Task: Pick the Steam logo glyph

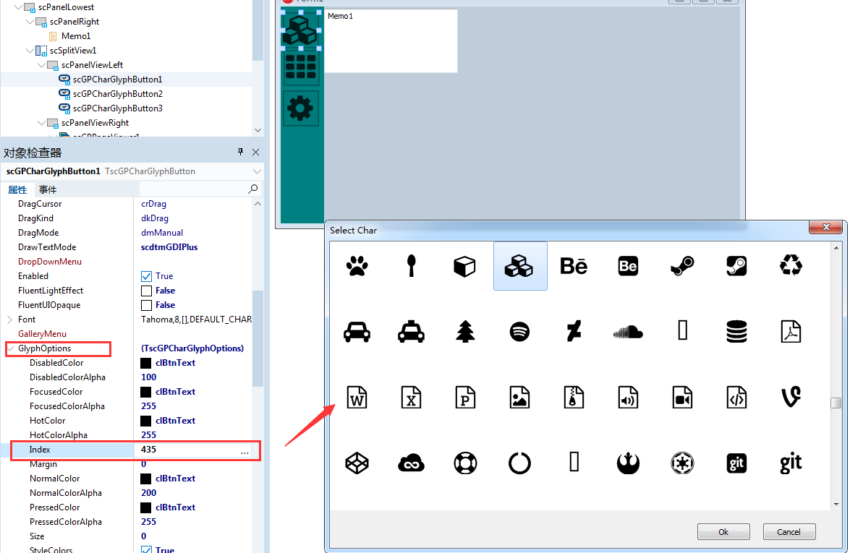Action: pyautogui.click(x=682, y=266)
